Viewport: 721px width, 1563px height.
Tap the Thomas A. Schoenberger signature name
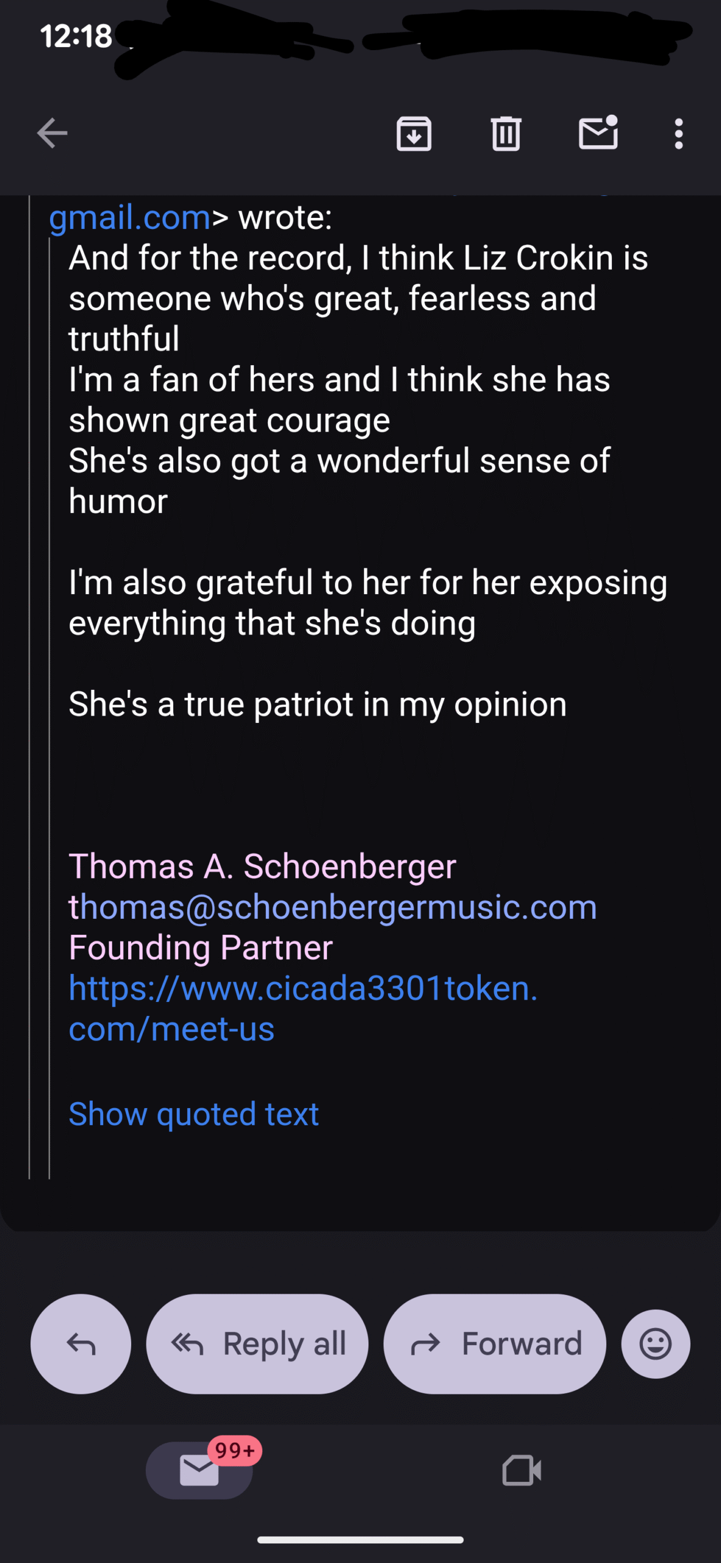[x=262, y=866]
